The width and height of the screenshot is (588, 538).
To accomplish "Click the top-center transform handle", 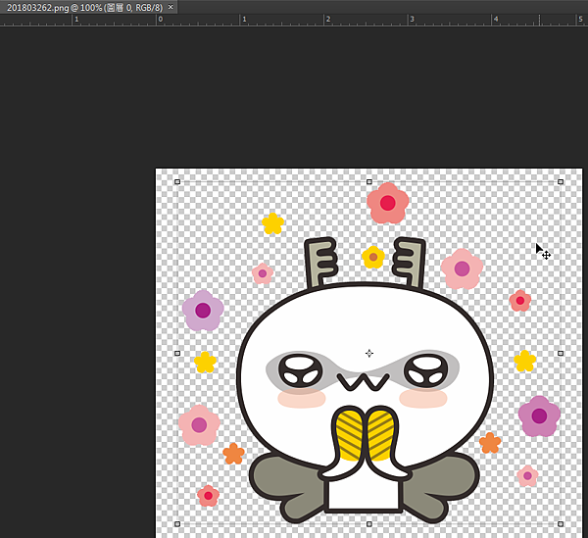I will click(368, 181).
